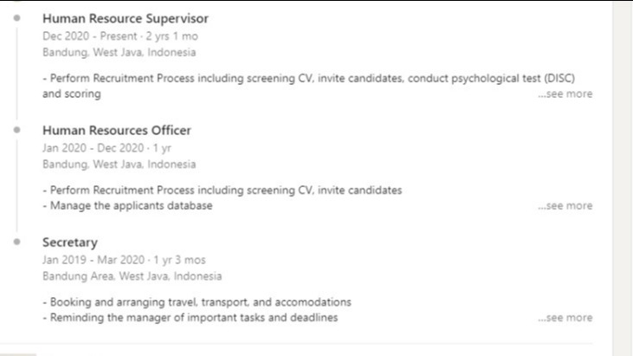Click the timeline bullet beside Secretary

[x=17, y=242]
